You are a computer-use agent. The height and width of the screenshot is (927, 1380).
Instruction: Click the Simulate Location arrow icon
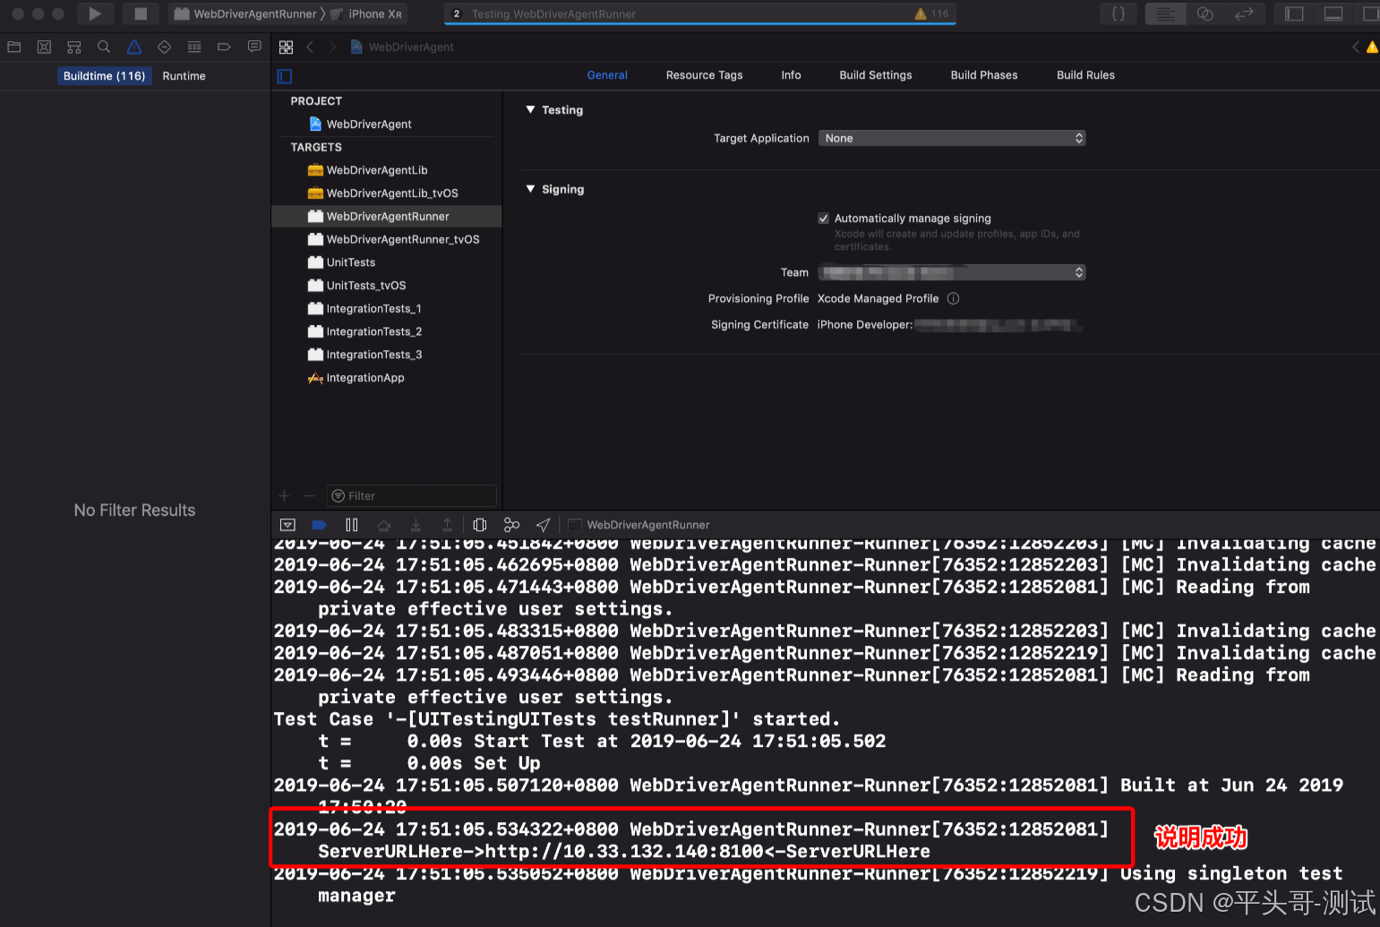[543, 525]
